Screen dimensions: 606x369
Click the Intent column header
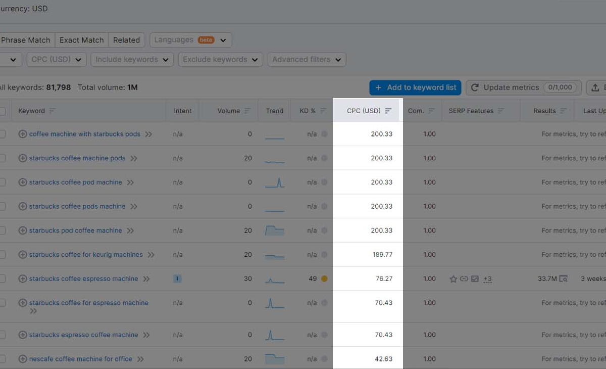pyautogui.click(x=183, y=111)
